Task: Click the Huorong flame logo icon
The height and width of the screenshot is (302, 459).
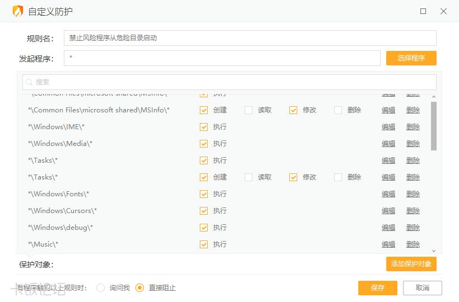Action: [x=18, y=11]
